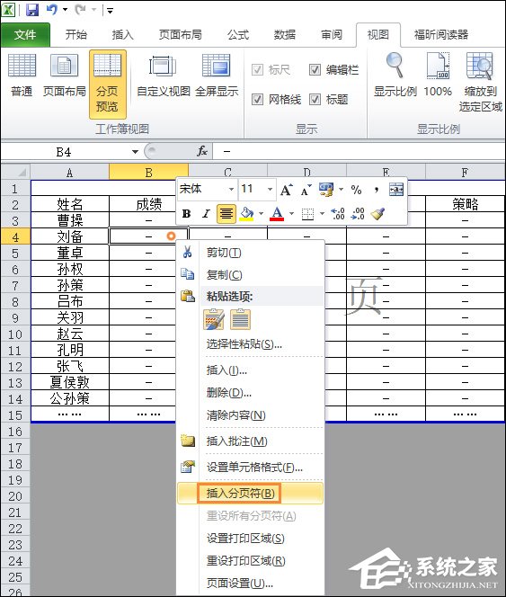Open font color dropdown arrow
This screenshot has height=597, width=506.
(291, 214)
